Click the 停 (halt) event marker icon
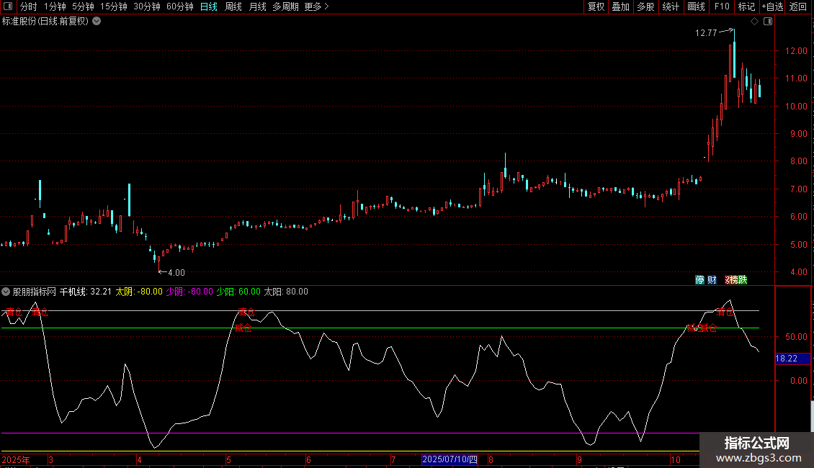The width and height of the screenshot is (814, 468). pyautogui.click(x=699, y=279)
